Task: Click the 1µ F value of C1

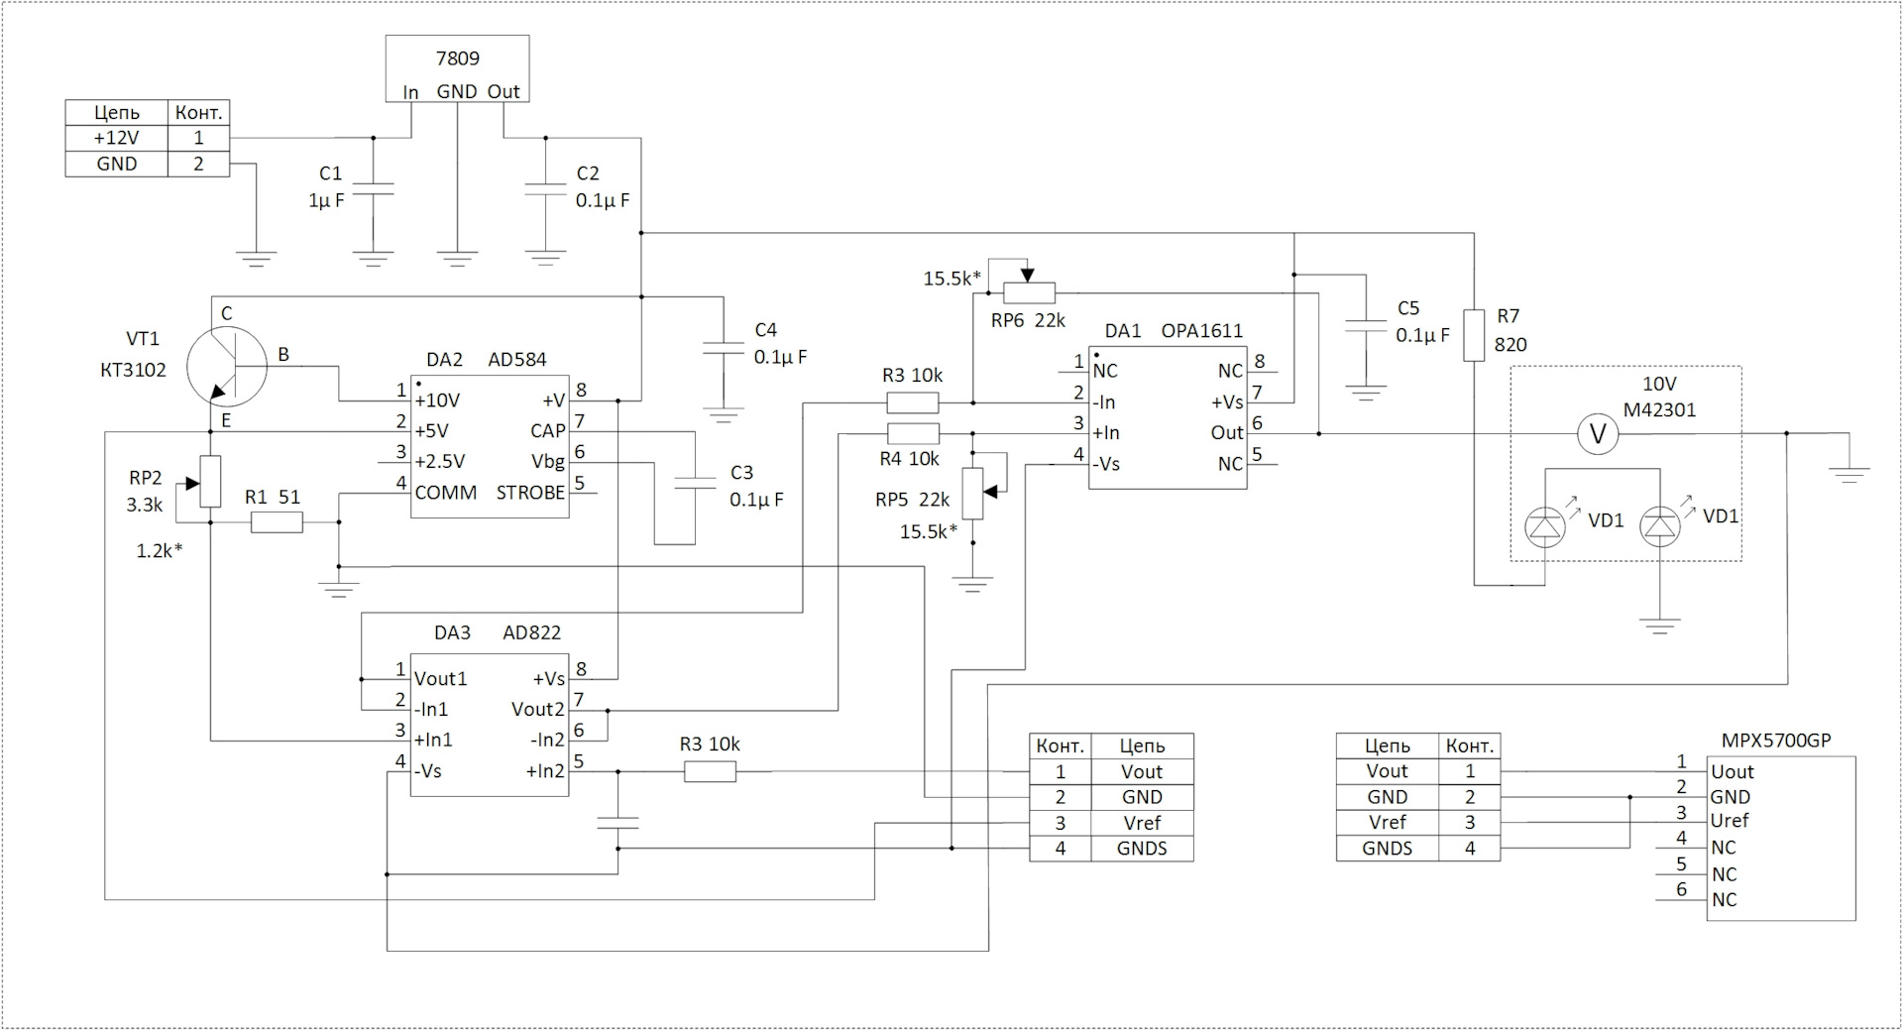Action: point(326,200)
